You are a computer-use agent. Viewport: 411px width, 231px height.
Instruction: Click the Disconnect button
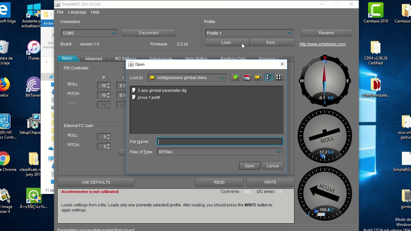[x=149, y=33]
